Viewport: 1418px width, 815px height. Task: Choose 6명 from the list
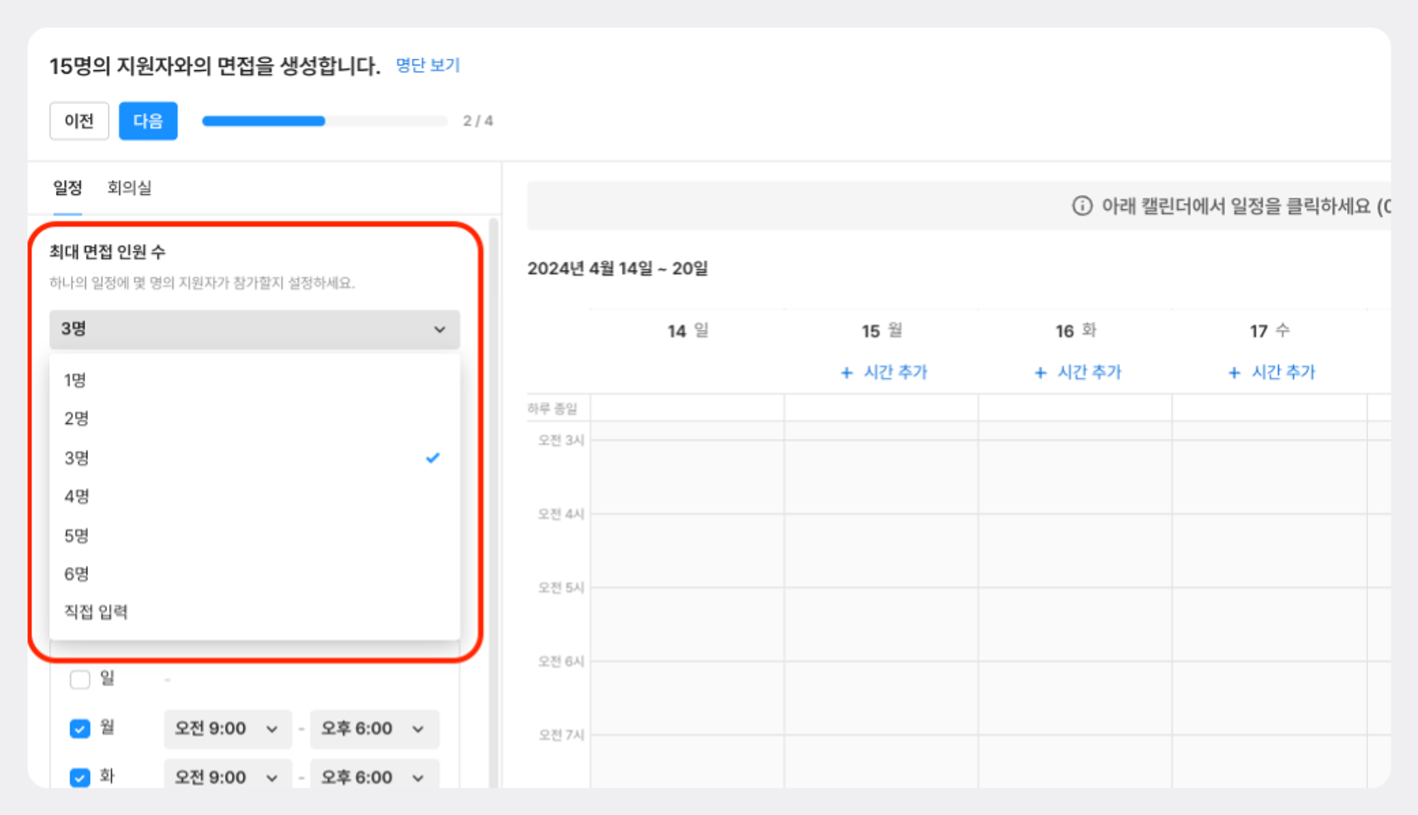(x=255, y=573)
